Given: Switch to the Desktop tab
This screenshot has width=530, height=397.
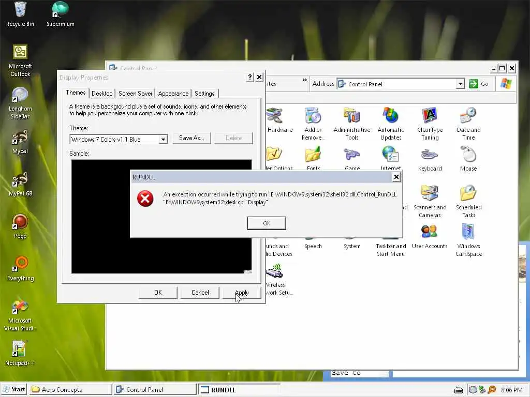Looking at the screenshot, I should (x=102, y=94).
